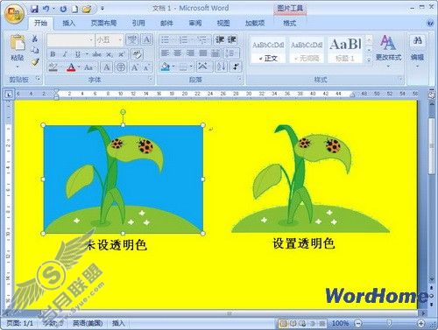This screenshot has height=330, width=438.
Task: Click the Character Shading A icon
Action: (x=107, y=67)
